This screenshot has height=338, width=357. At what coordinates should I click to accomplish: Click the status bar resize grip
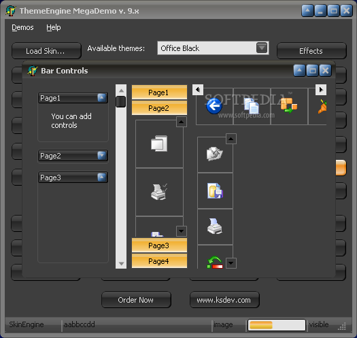(x=342, y=326)
